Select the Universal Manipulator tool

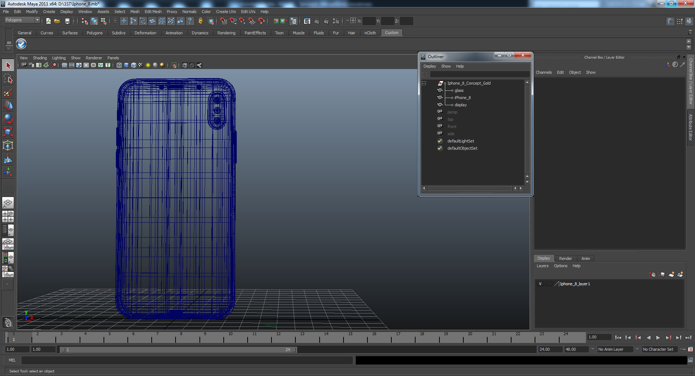8,145
